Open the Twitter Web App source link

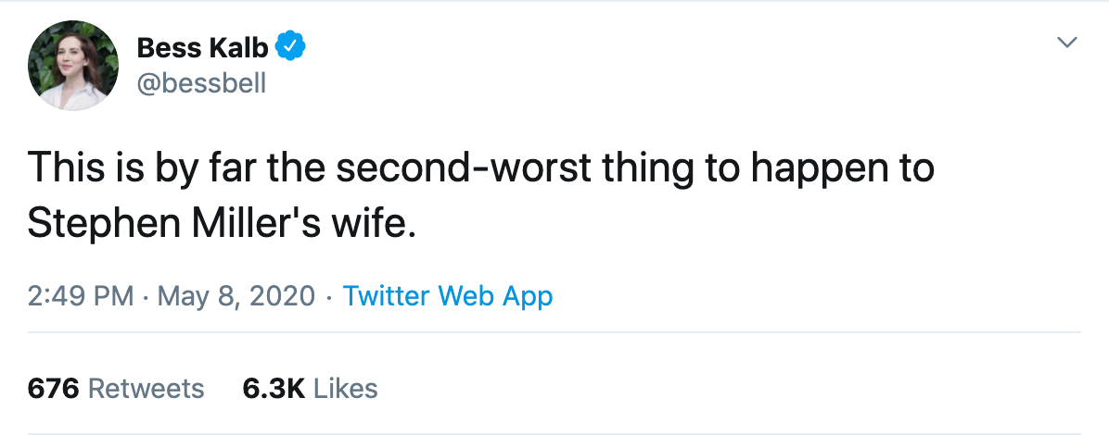pos(448,296)
